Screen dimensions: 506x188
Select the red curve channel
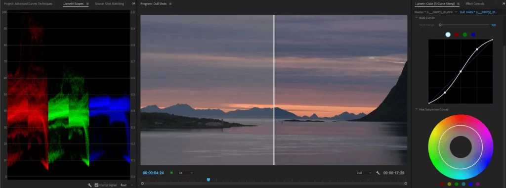[456, 35]
